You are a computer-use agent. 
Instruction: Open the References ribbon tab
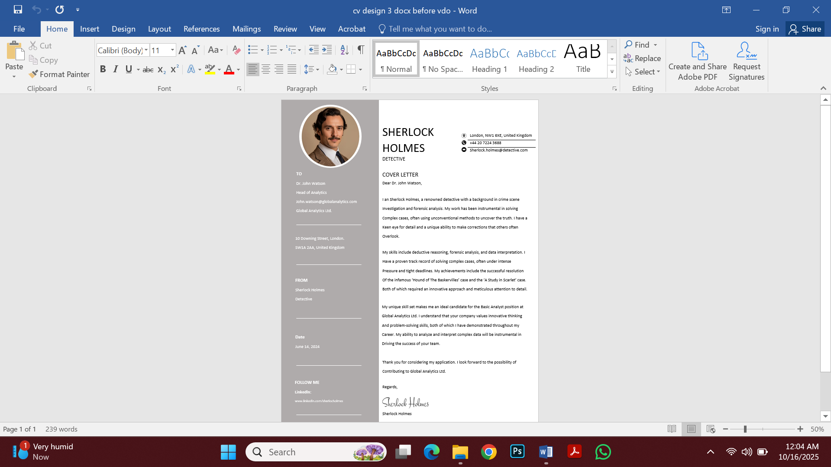click(201, 29)
